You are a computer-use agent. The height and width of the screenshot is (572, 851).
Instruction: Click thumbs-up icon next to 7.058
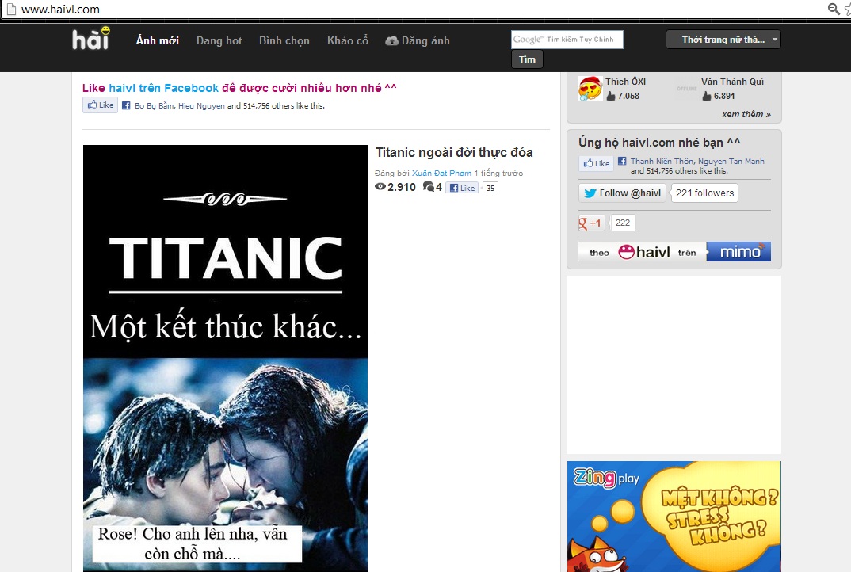611,96
